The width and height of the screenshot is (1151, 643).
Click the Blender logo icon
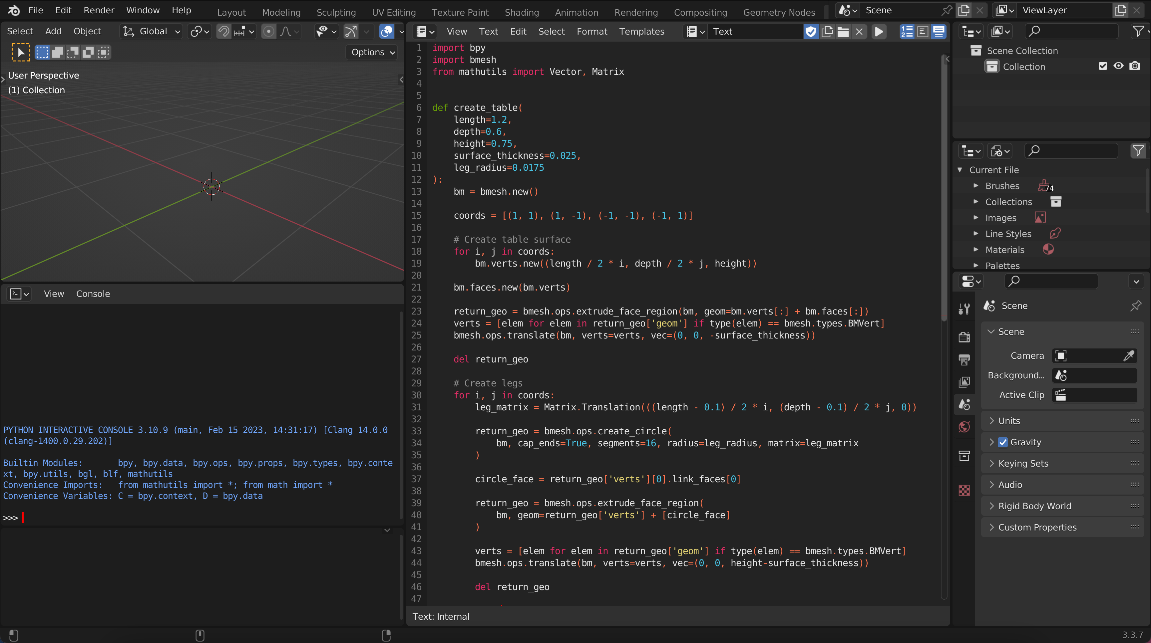pyautogui.click(x=14, y=10)
